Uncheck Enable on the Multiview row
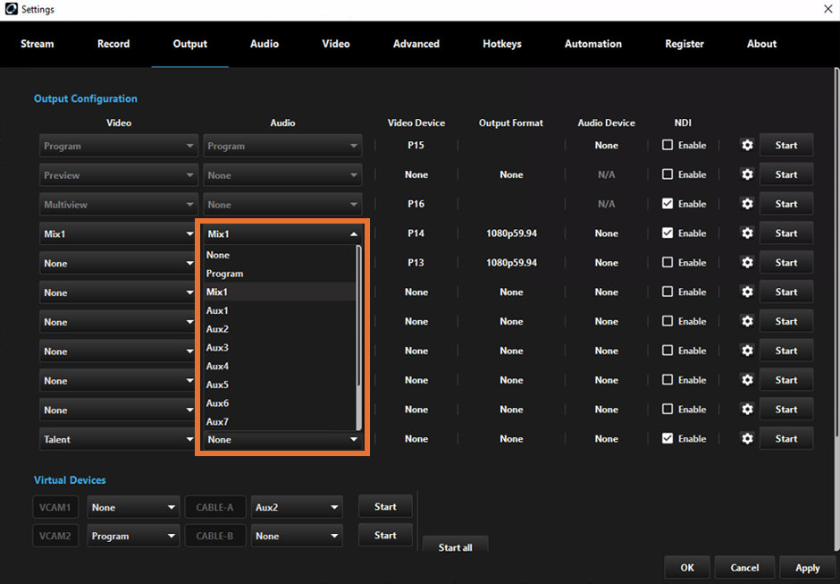The image size is (840, 584). 666,204
